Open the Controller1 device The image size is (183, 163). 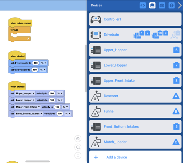click(x=135, y=19)
